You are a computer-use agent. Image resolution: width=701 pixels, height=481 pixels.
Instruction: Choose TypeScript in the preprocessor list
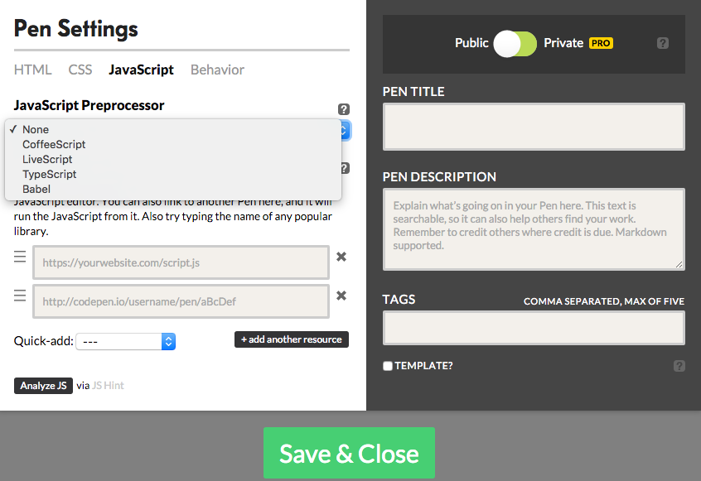pyautogui.click(x=50, y=174)
